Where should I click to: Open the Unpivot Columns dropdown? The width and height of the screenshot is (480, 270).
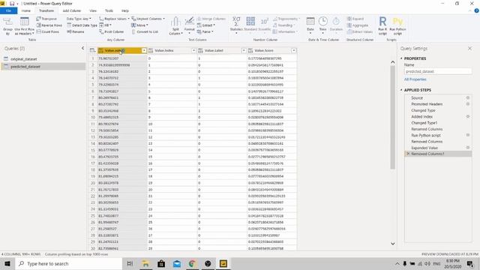148,19
